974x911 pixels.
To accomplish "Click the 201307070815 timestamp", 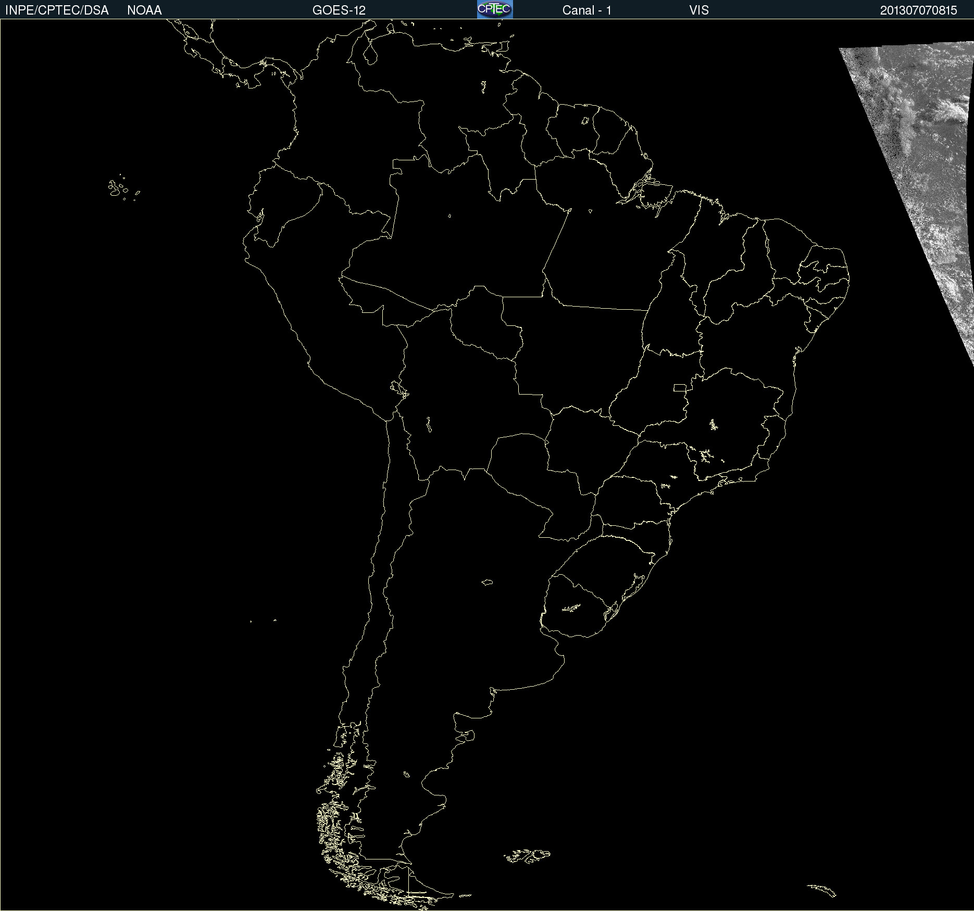I will point(919,10).
